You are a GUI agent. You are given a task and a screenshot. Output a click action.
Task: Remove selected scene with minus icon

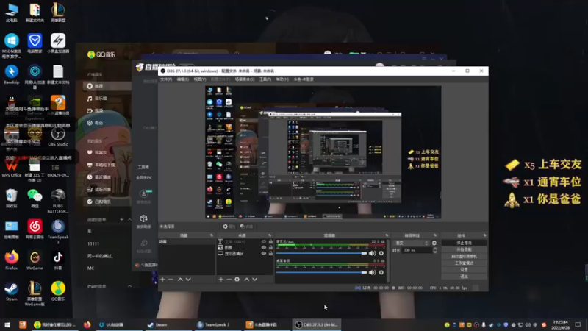tap(171, 280)
